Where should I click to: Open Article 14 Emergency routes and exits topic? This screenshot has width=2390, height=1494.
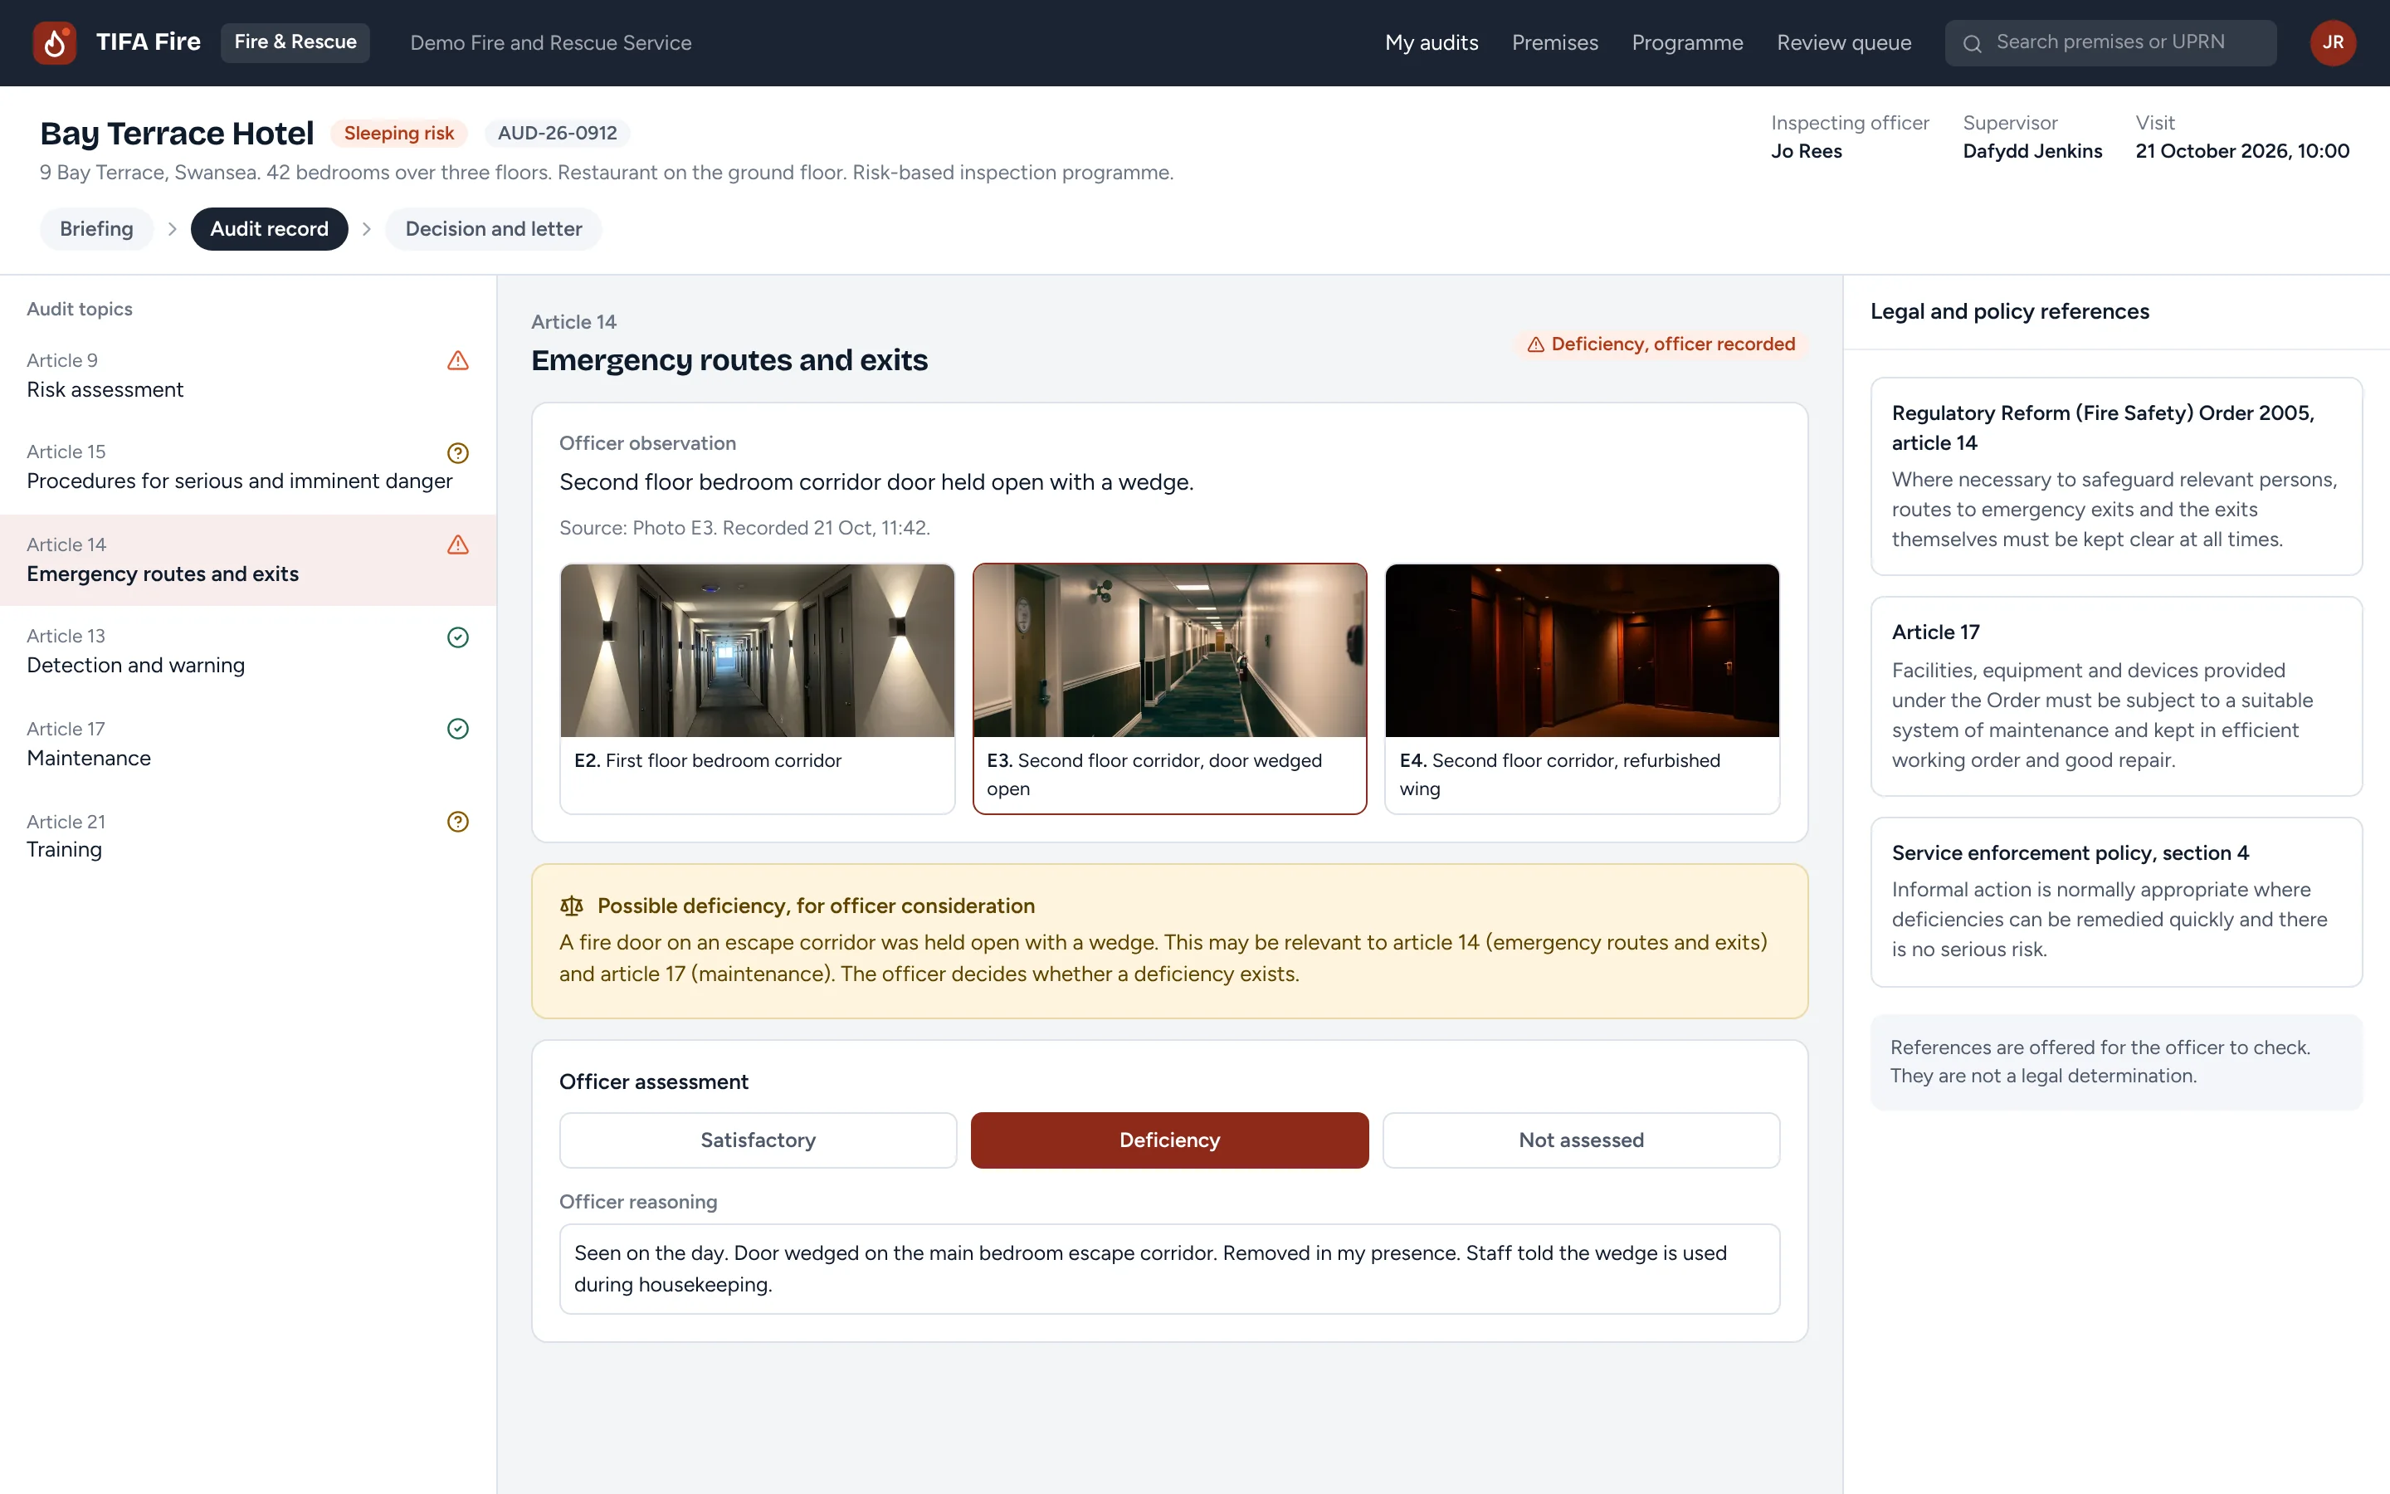pos(248,560)
